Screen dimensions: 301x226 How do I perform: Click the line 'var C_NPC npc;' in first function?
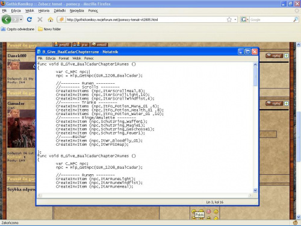[x=72, y=72]
